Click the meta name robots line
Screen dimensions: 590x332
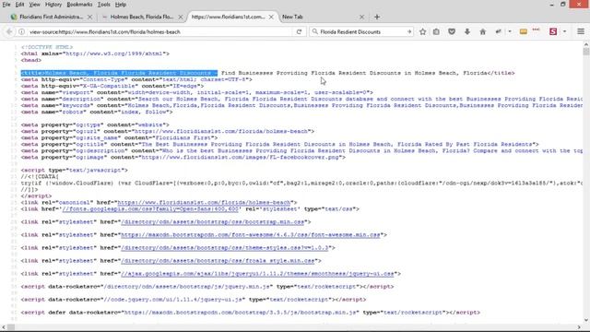97,113
